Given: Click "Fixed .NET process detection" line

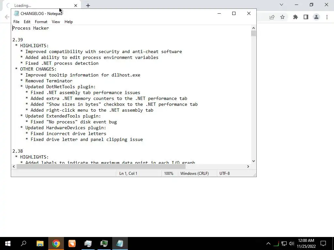Looking at the screenshot, I should [x=62, y=63].
